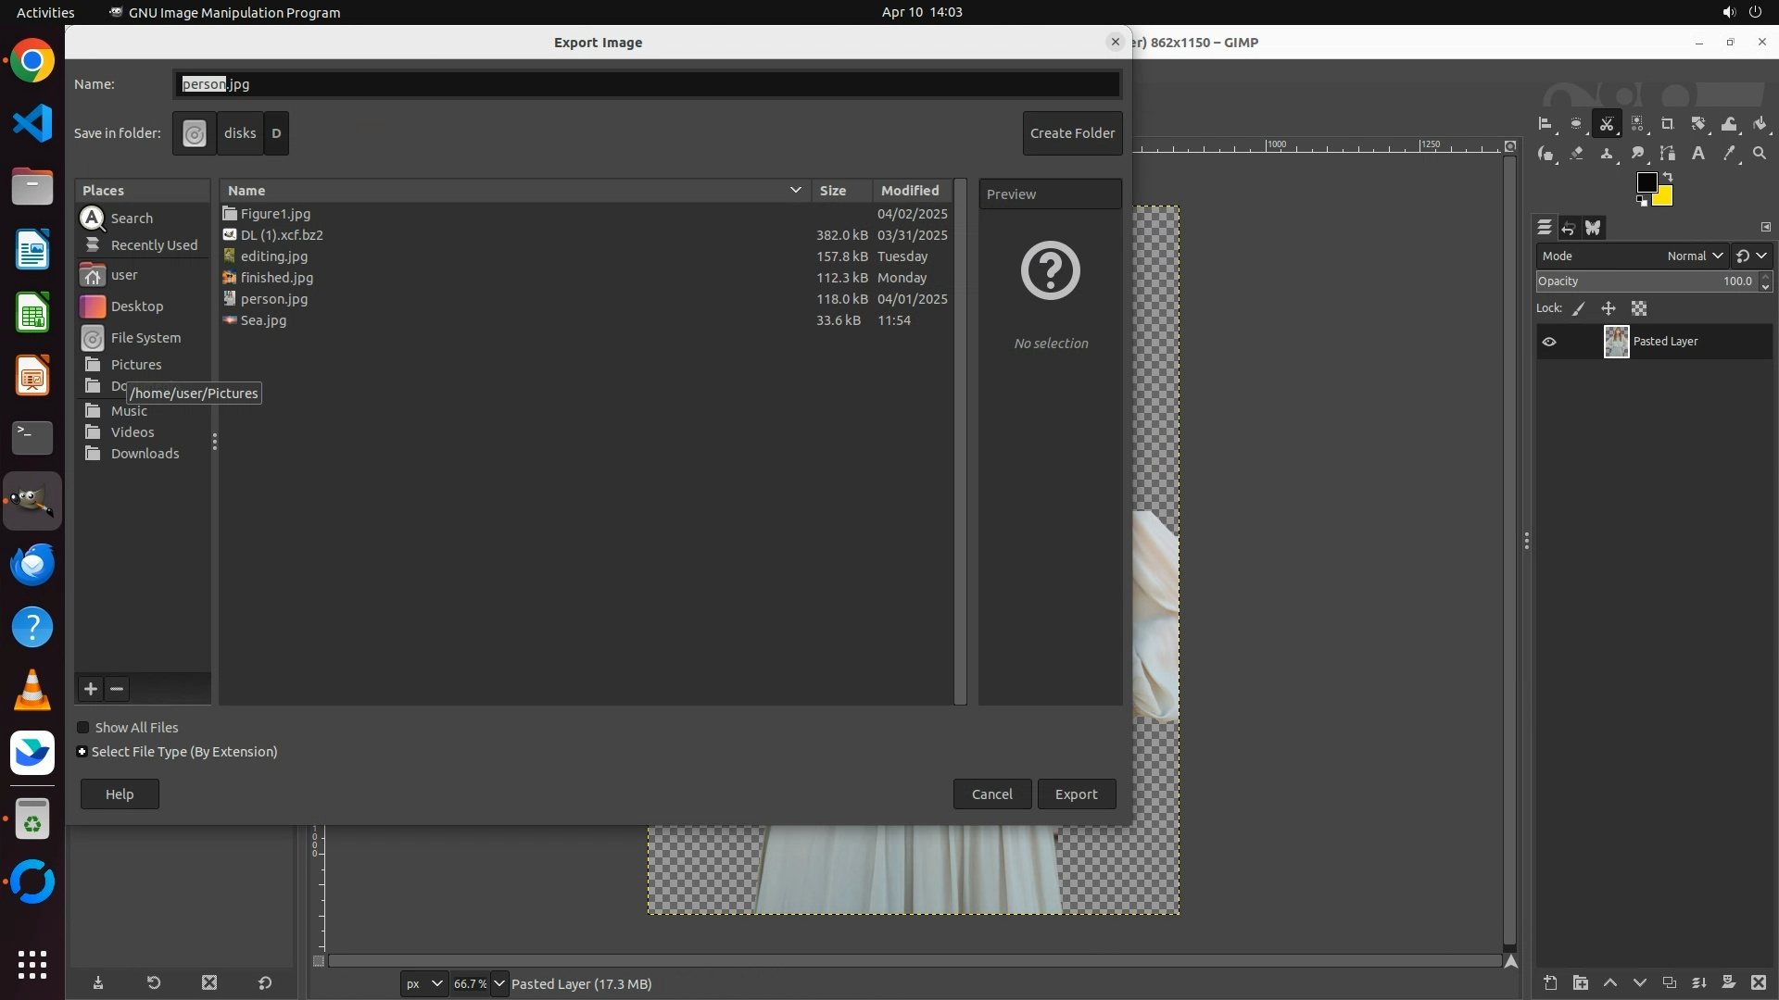Image resolution: width=1779 pixels, height=1000 pixels.
Task: Open Pictures folder in Places sidebar
Action: (136, 365)
